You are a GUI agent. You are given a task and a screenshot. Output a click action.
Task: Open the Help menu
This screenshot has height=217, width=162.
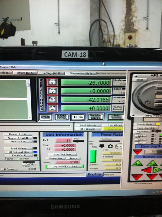(14, 67)
